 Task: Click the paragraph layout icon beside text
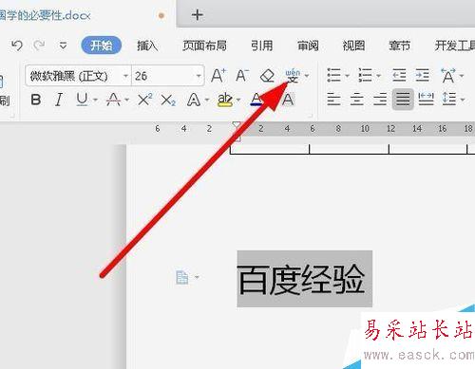[x=182, y=278]
